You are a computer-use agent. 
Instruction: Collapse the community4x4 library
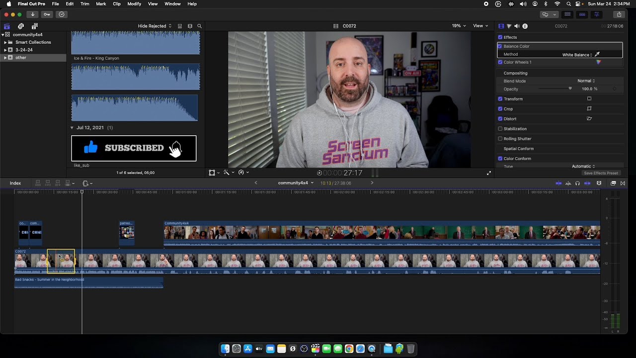(x=2, y=35)
